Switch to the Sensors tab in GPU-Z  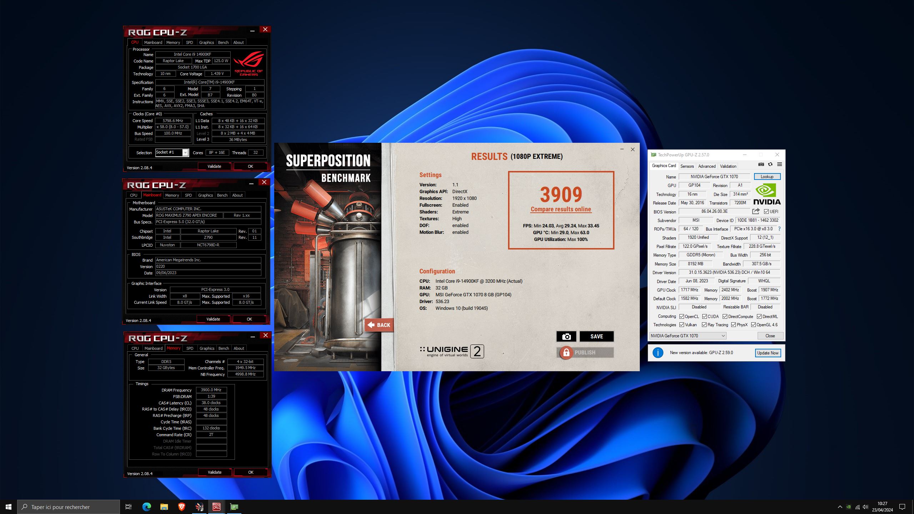tap(687, 166)
